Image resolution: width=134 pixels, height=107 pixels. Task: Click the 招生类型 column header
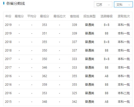(89, 16)
